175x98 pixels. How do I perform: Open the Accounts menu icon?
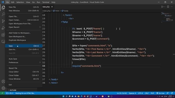[3, 81]
